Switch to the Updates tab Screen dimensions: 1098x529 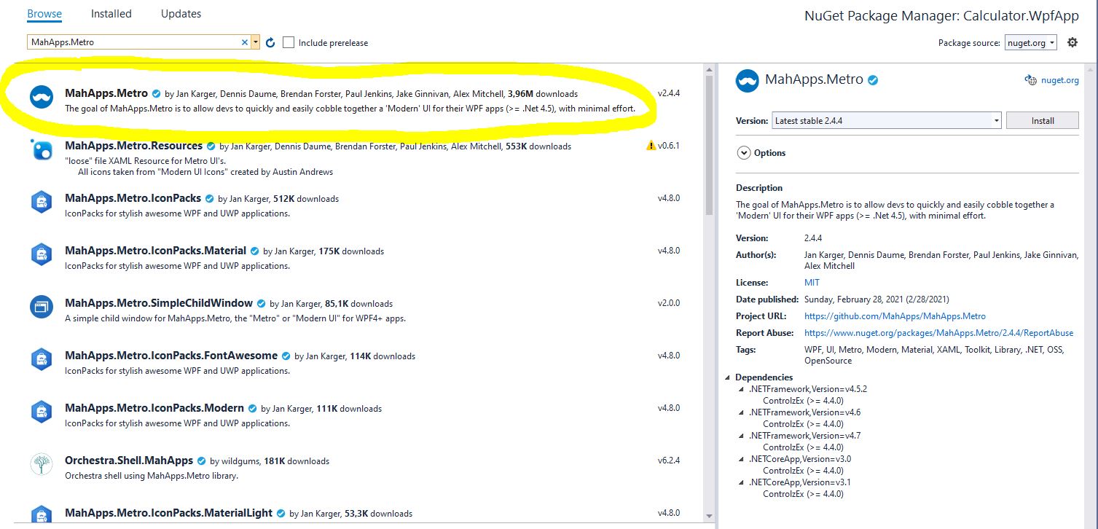tap(181, 14)
